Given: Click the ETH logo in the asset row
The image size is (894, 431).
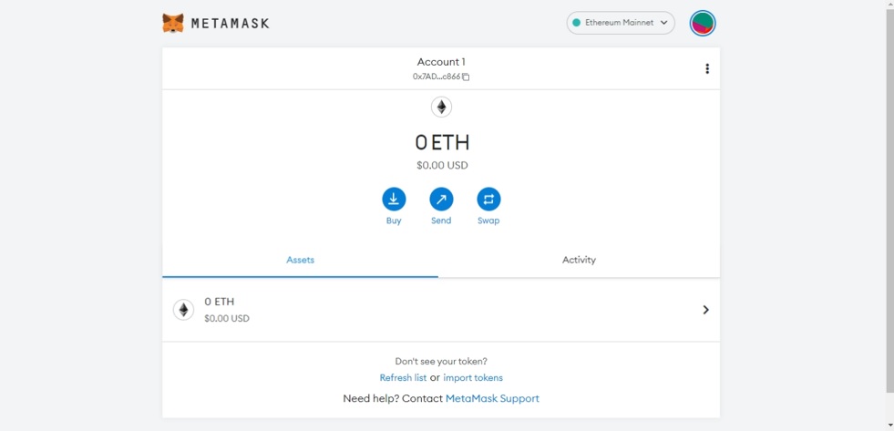Looking at the screenshot, I should (183, 310).
